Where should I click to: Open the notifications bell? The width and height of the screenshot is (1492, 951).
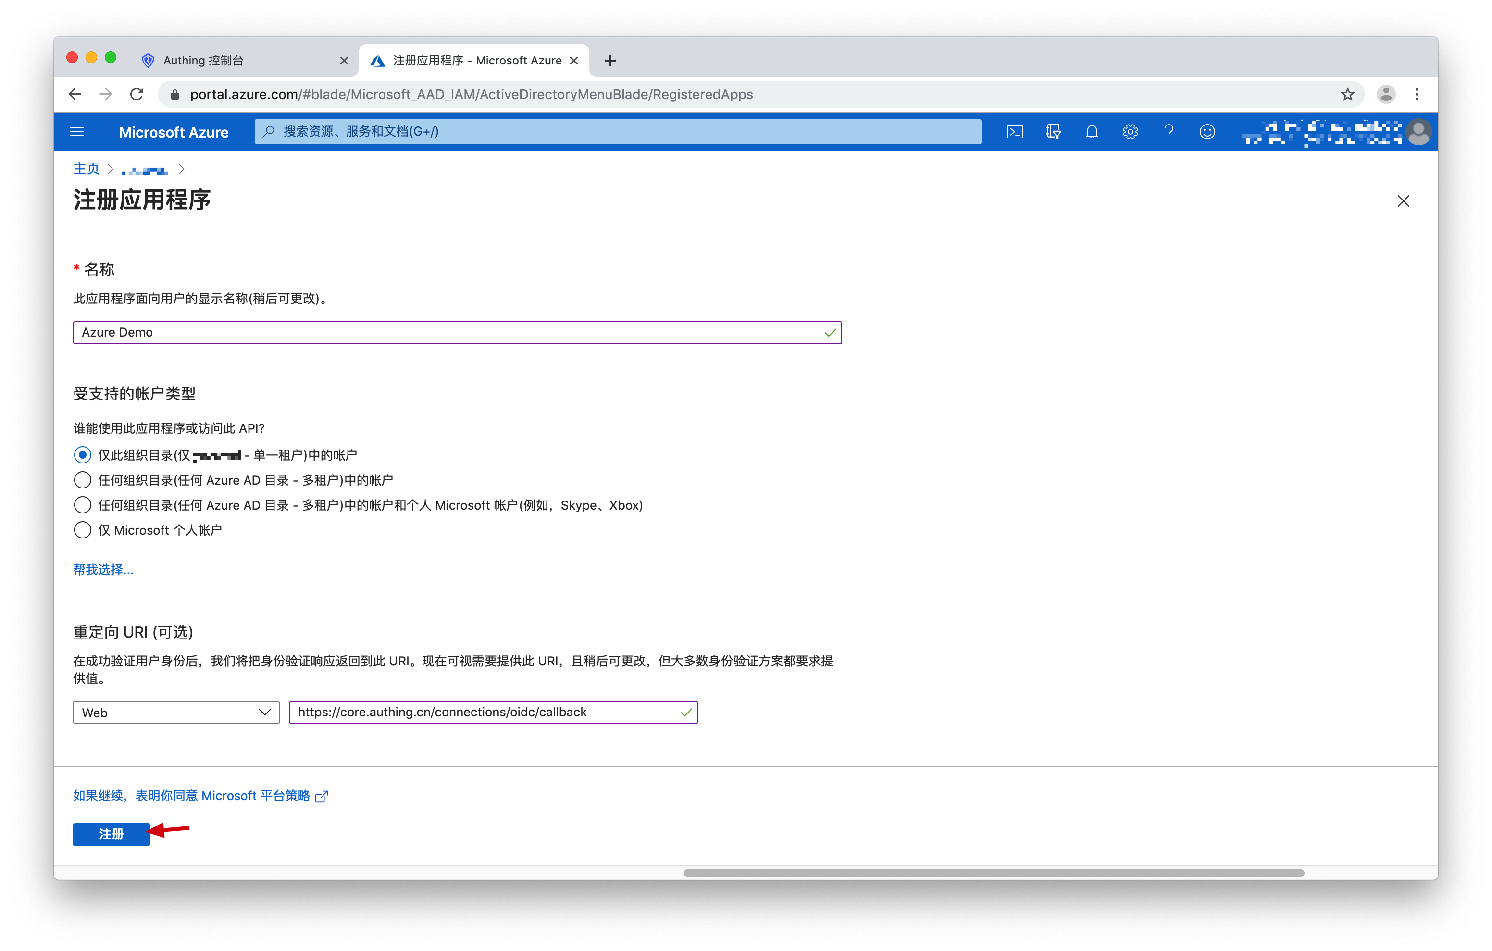click(1092, 131)
